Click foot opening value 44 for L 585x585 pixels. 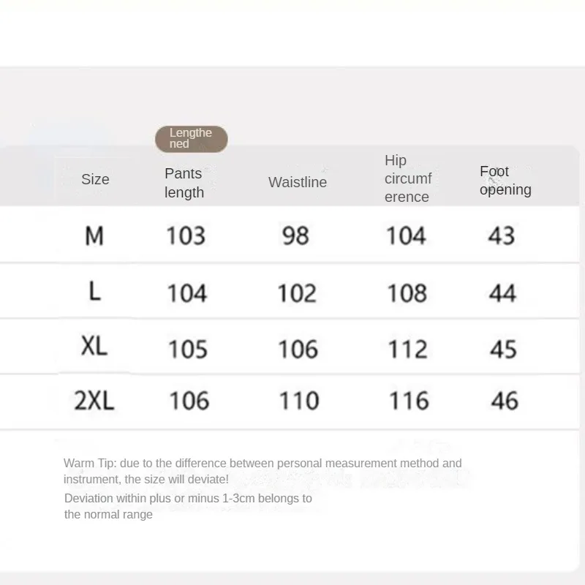(502, 292)
